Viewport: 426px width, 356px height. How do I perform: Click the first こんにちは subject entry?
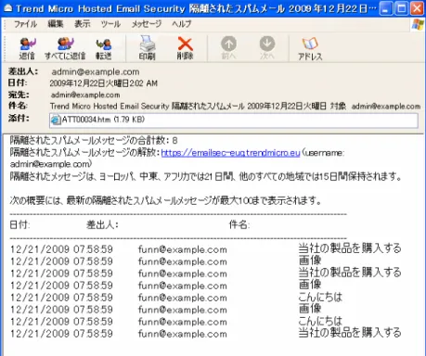tap(320, 297)
